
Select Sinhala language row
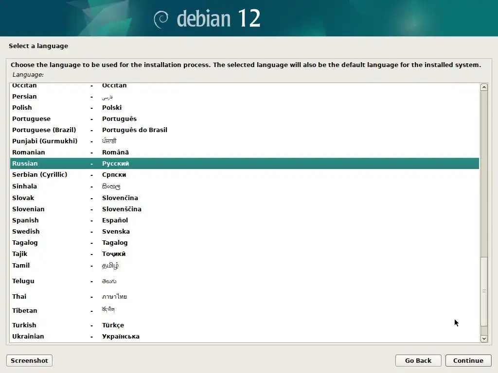244,186
